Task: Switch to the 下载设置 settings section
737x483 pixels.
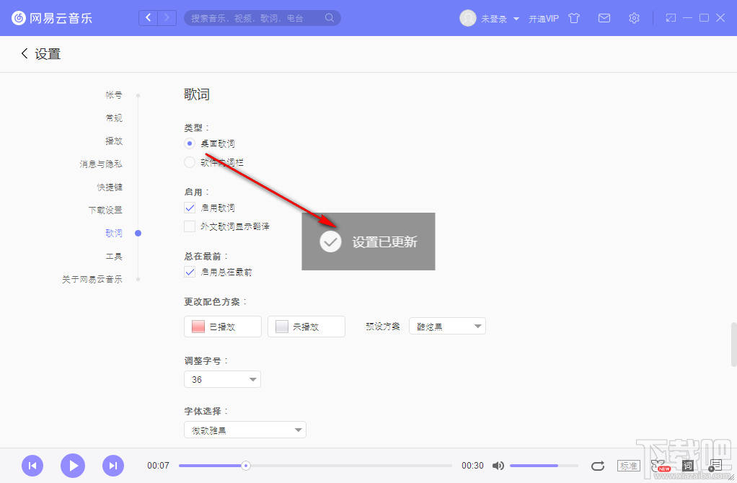Action: tap(109, 210)
